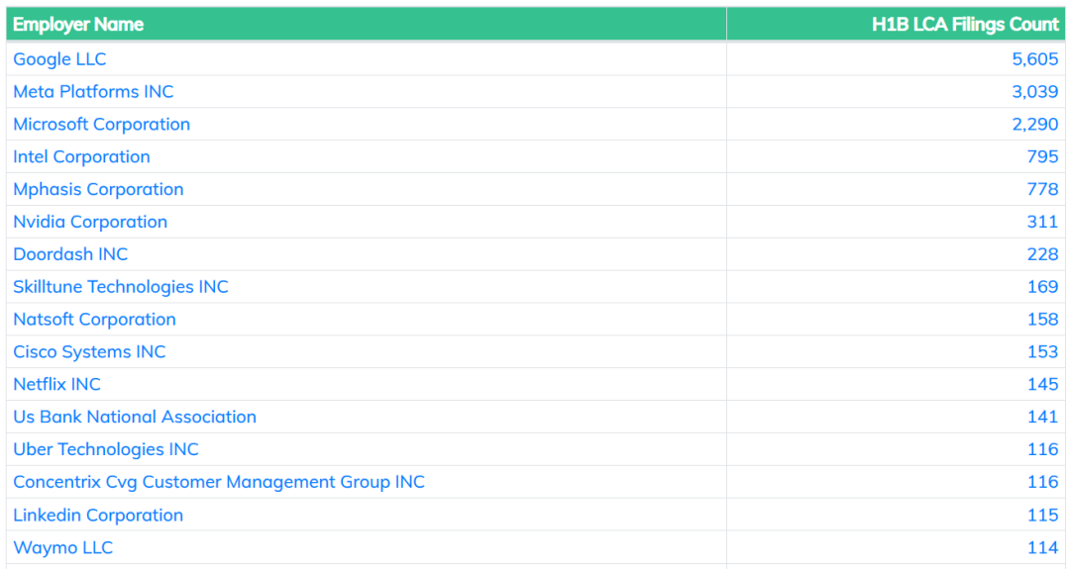The width and height of the screenshot is (1070, 569).
Task: Click Google's filings count 5,605
Action: [x=1034, y=59]
